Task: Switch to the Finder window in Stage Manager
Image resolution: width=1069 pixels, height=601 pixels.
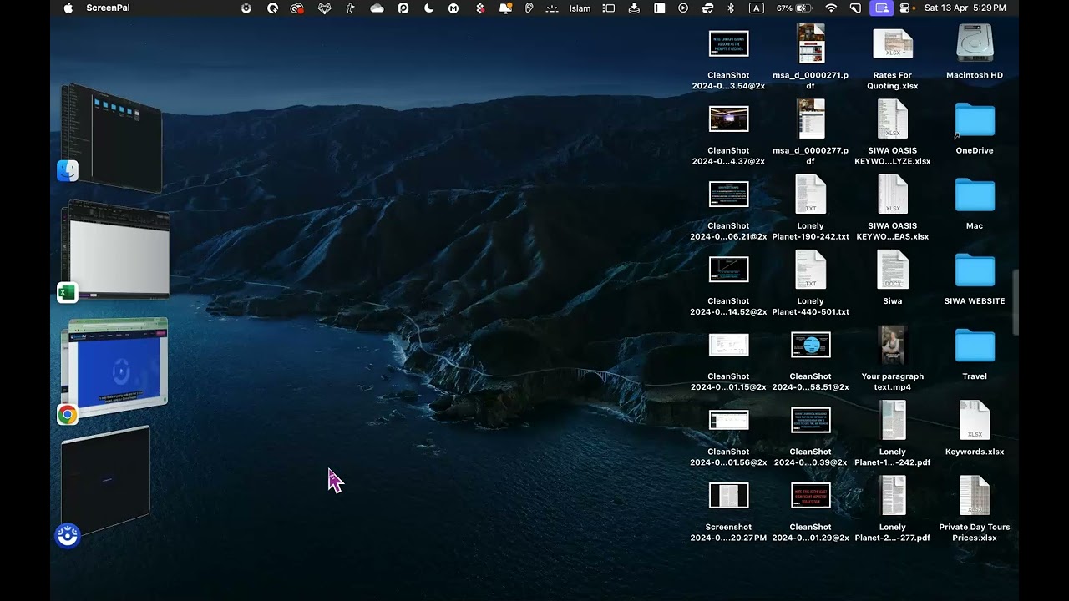Action: (x=112, y=137)
